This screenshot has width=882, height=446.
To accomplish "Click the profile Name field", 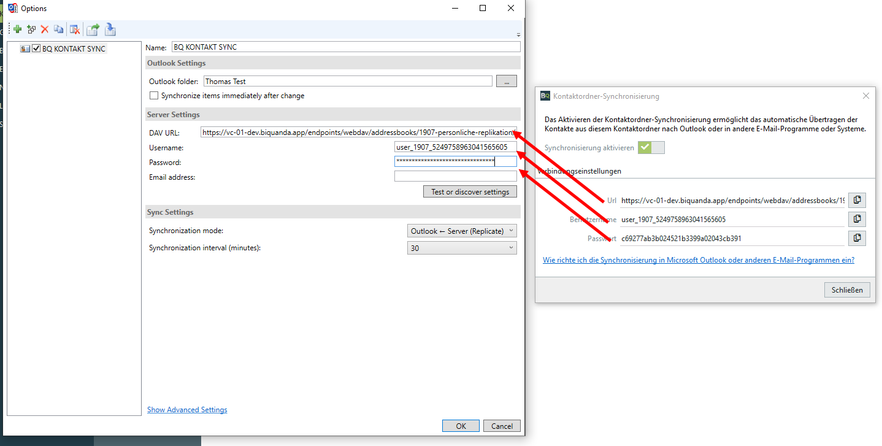I will point(345,47).
